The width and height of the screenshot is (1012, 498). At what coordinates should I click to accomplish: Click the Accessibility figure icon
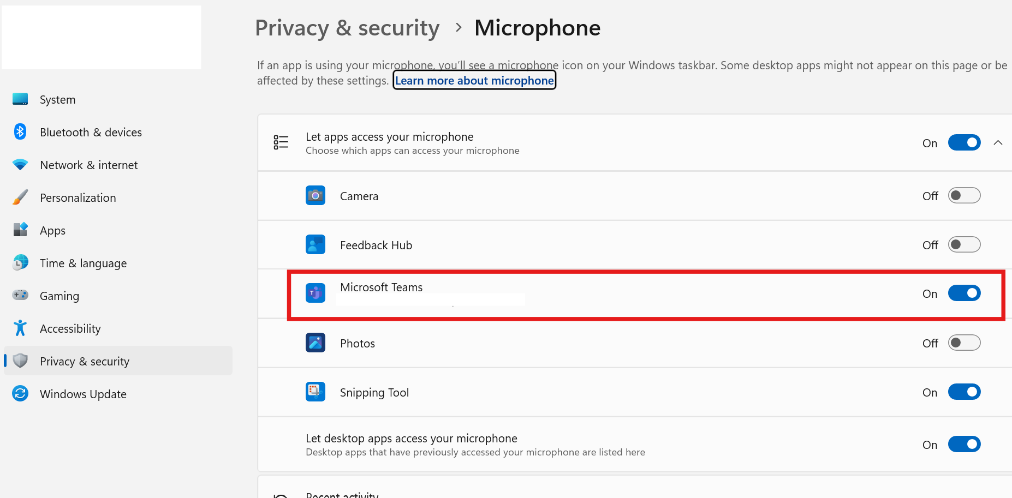20,328
